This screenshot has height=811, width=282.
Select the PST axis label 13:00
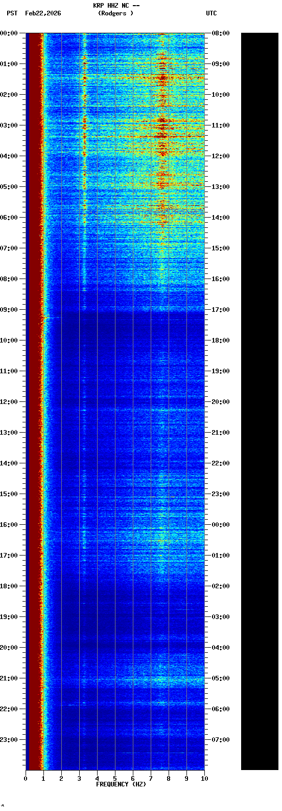[9, 433]
